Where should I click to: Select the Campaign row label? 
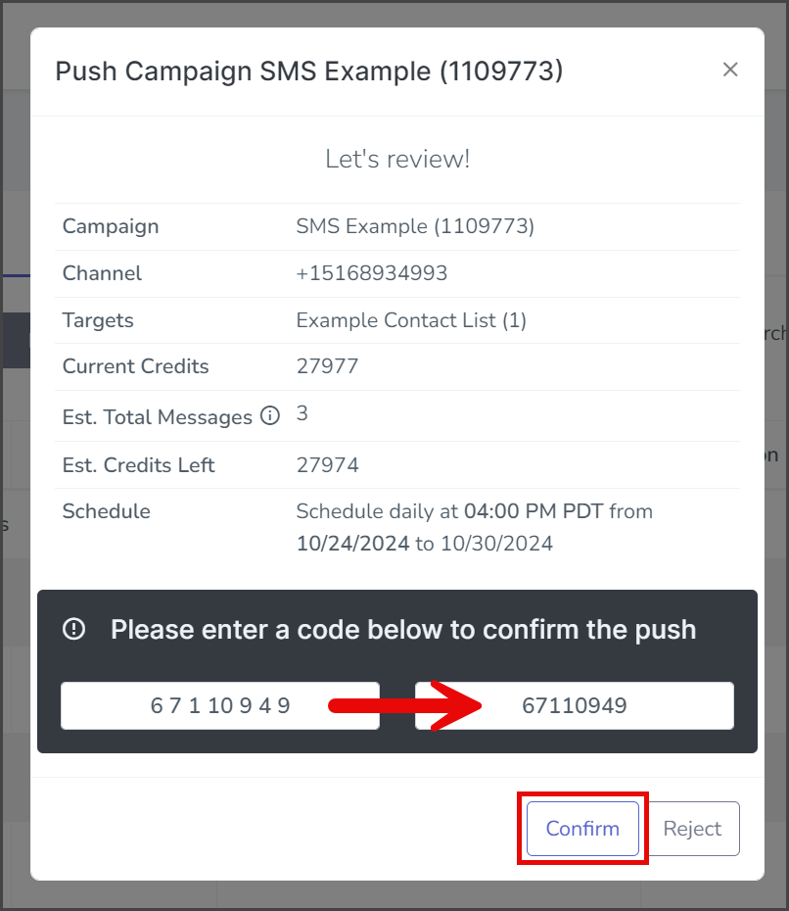[111, 226]
